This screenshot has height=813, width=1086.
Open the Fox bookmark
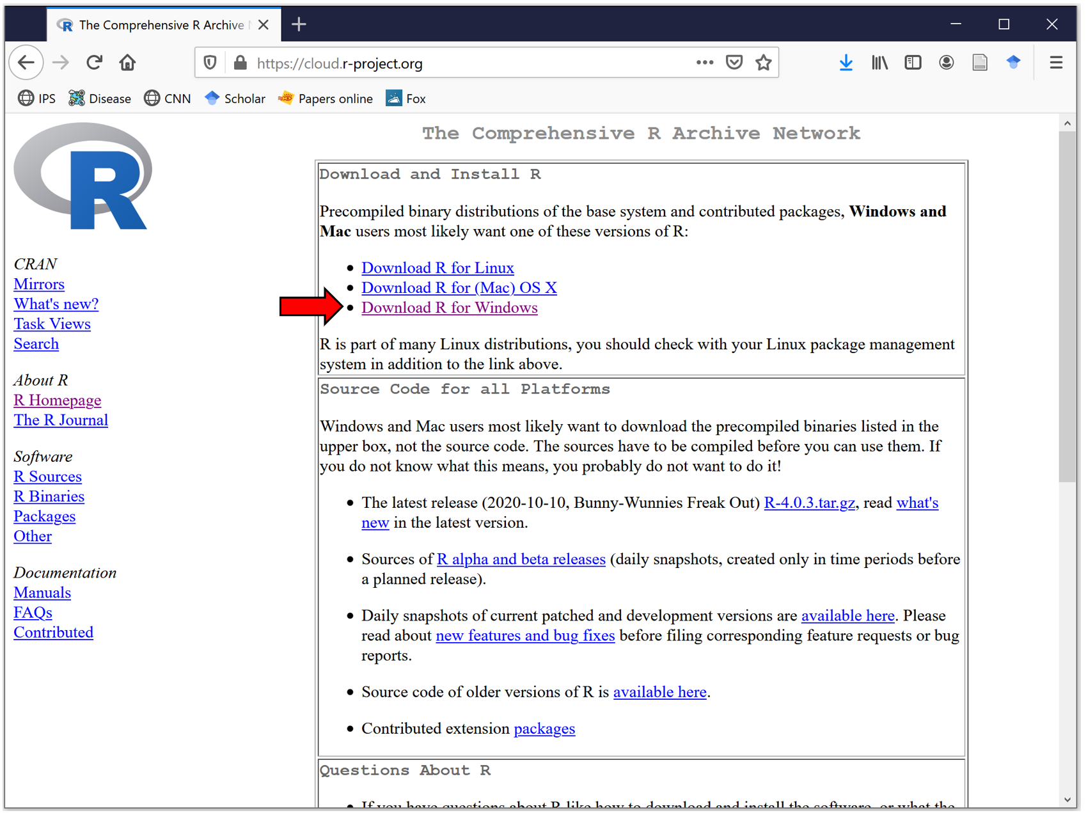pos(406,99)
